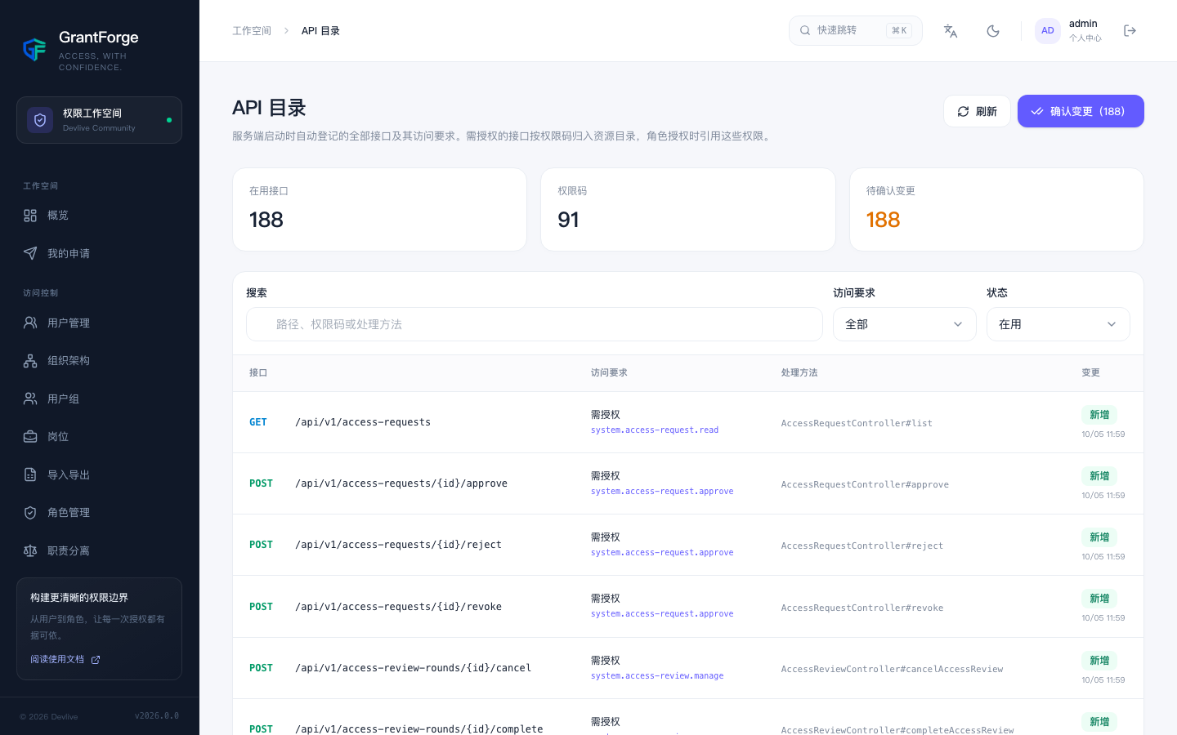Open the 快速跳转 quick search box

pos(855,30)
